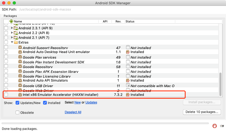
Task: Collapse the Extras group
Action: tap(12, 42)
